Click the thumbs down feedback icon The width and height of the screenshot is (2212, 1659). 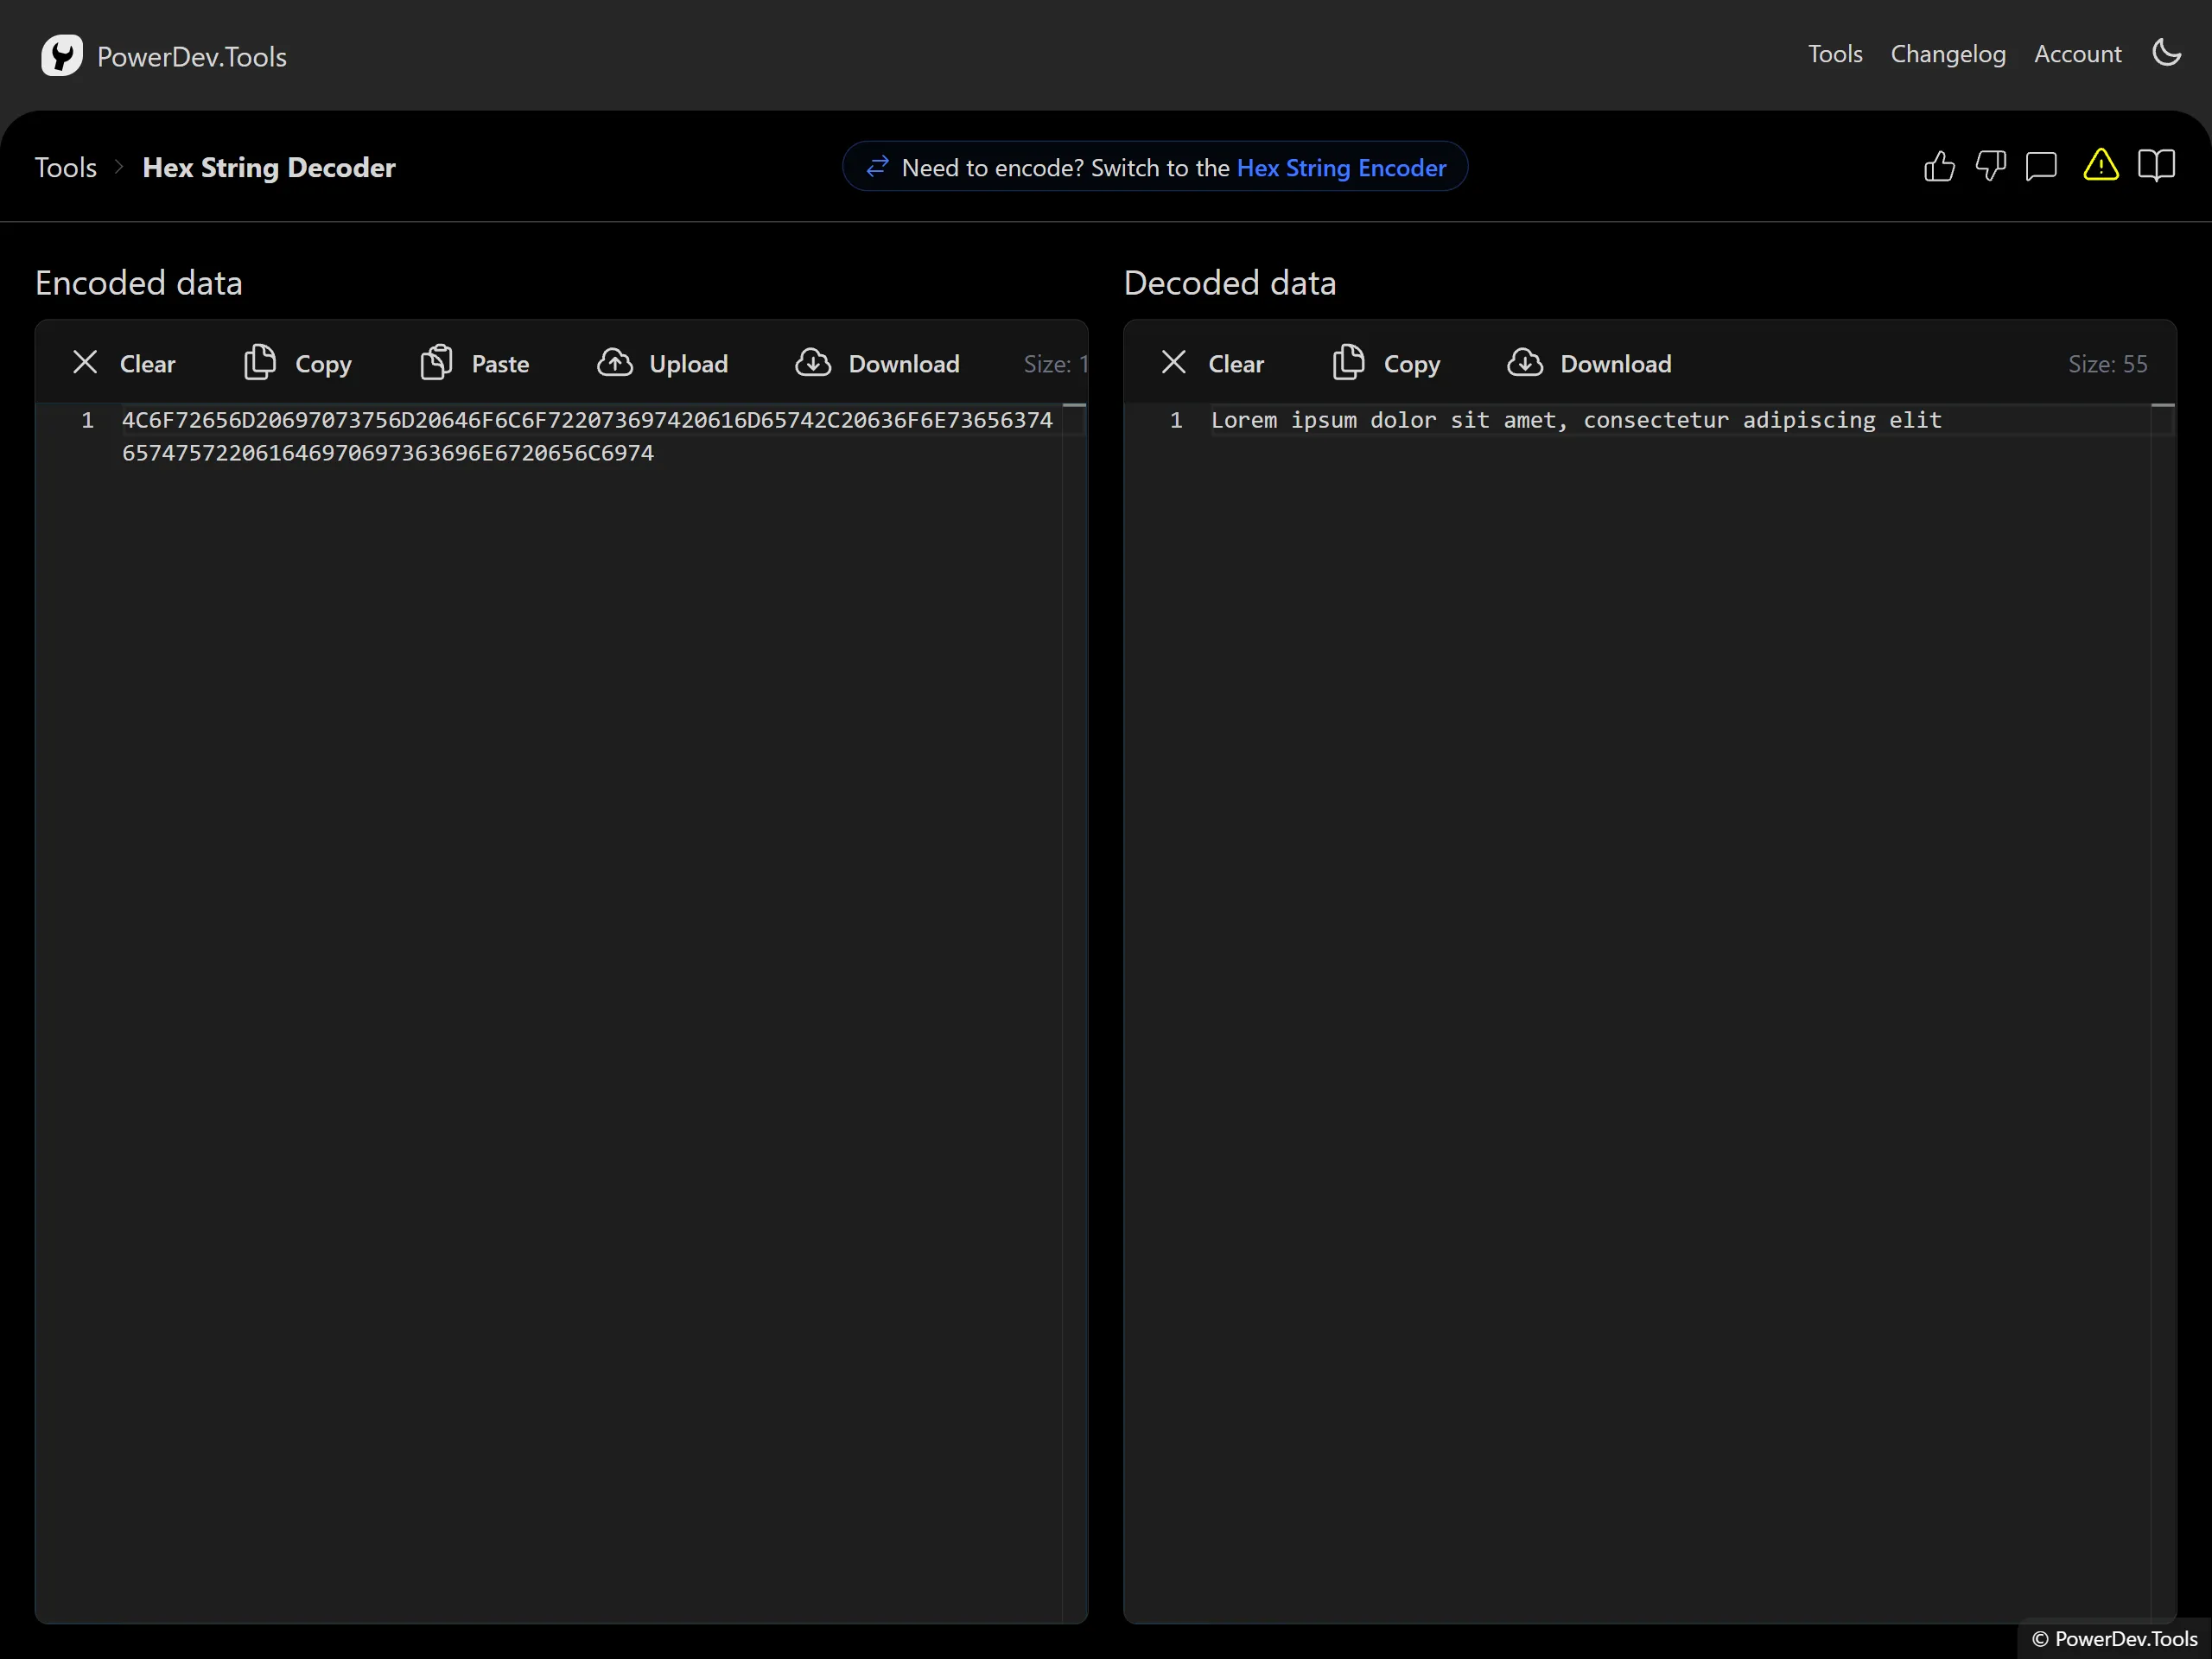[x=1990, y=166]
